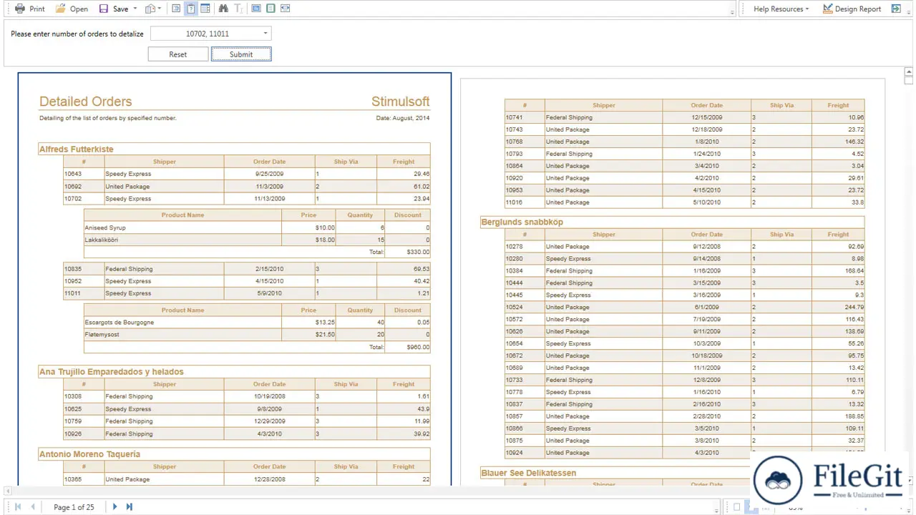Screen dimensions: 916x515
Task: Click the Submit button
Action: 241,54
